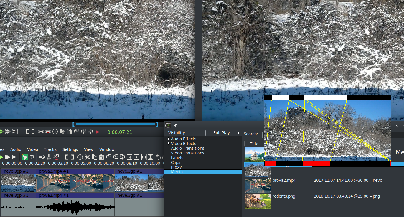404x217 pixels.
Task: Toggle the CR icon in floating panel header
Action: [168, 125]
